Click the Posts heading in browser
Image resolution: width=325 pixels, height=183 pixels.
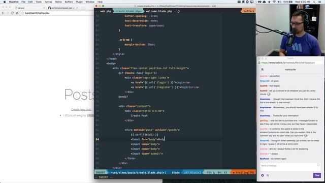[x=79, y=95]
